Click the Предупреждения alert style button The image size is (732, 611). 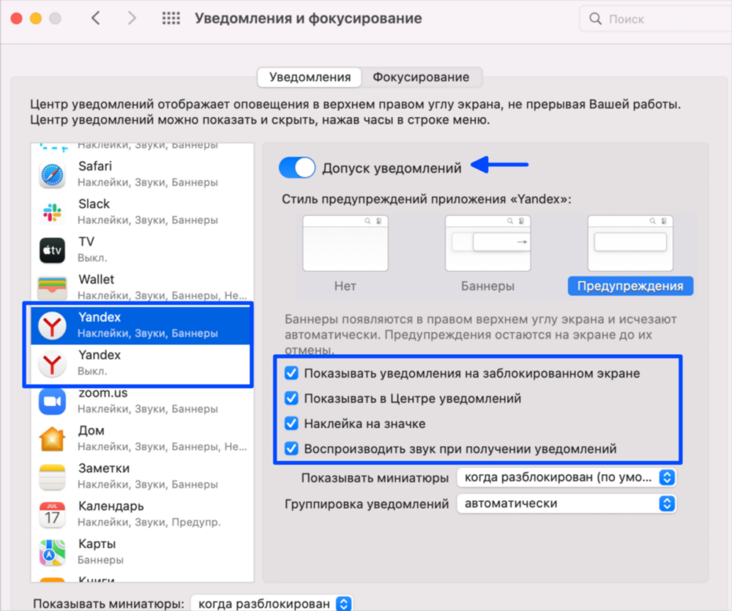[x=630, y=285]
